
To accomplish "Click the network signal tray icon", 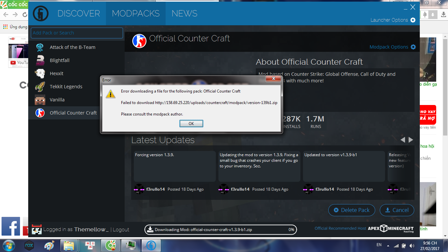I will pos(396,246).
